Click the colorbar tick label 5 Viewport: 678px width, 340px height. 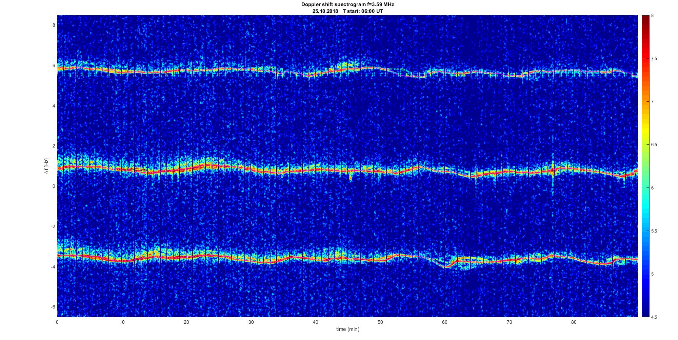(652, 274)
